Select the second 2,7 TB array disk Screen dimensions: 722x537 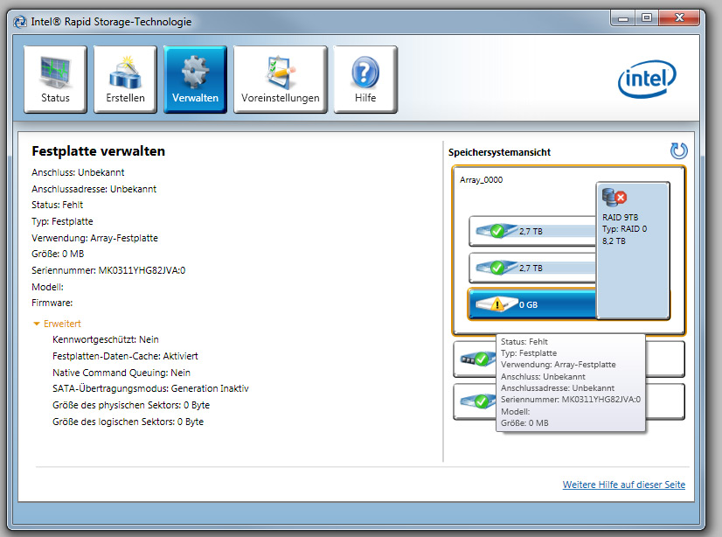532,268
